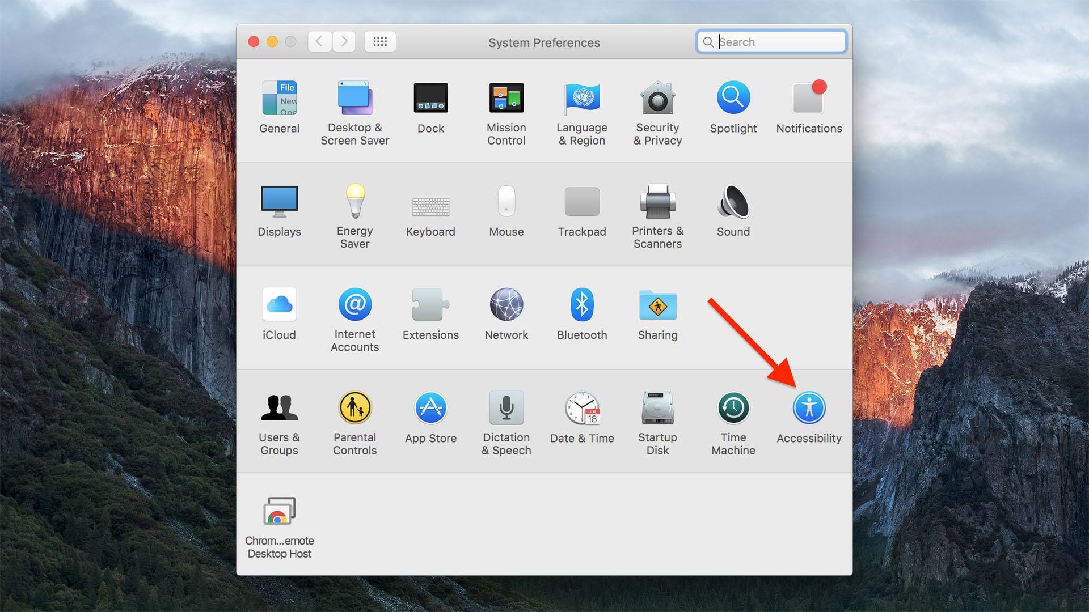This screenshot has width=1089, height=612.
Task: Switch to grid view layout
Action: coord(380,42)
